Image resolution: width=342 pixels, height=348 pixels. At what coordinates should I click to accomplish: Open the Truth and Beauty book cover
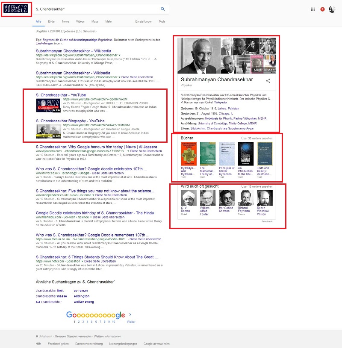pos(265,153)
